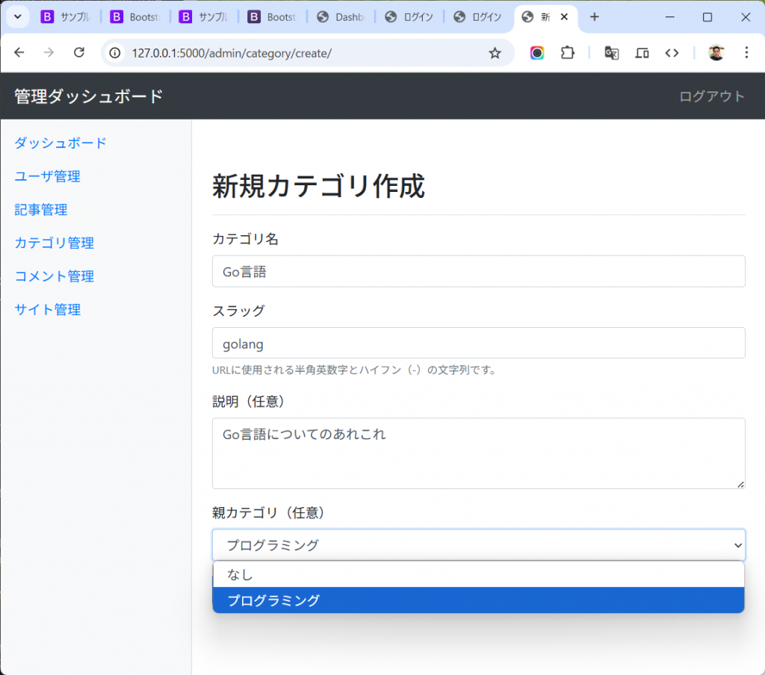Click the スラッグ label

click(238, 311)
